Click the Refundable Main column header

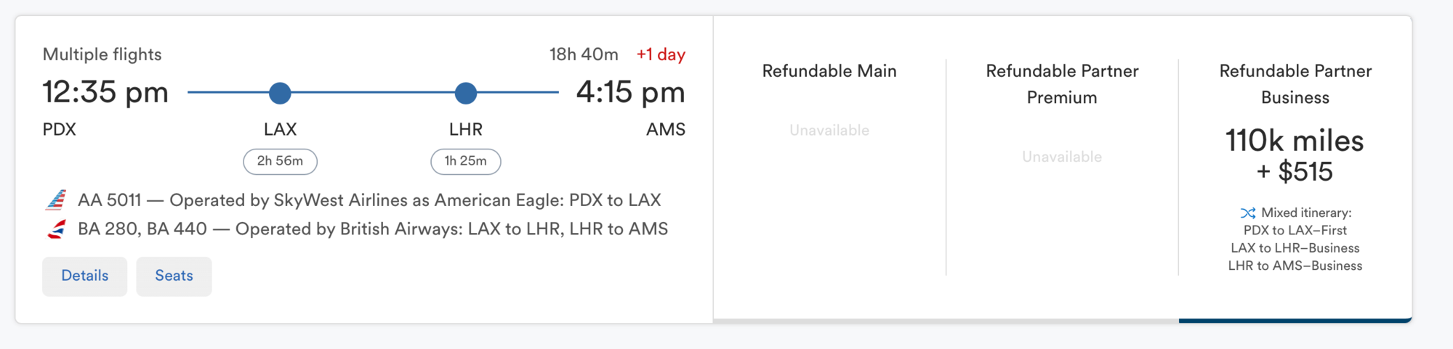(x=829, y=71)
